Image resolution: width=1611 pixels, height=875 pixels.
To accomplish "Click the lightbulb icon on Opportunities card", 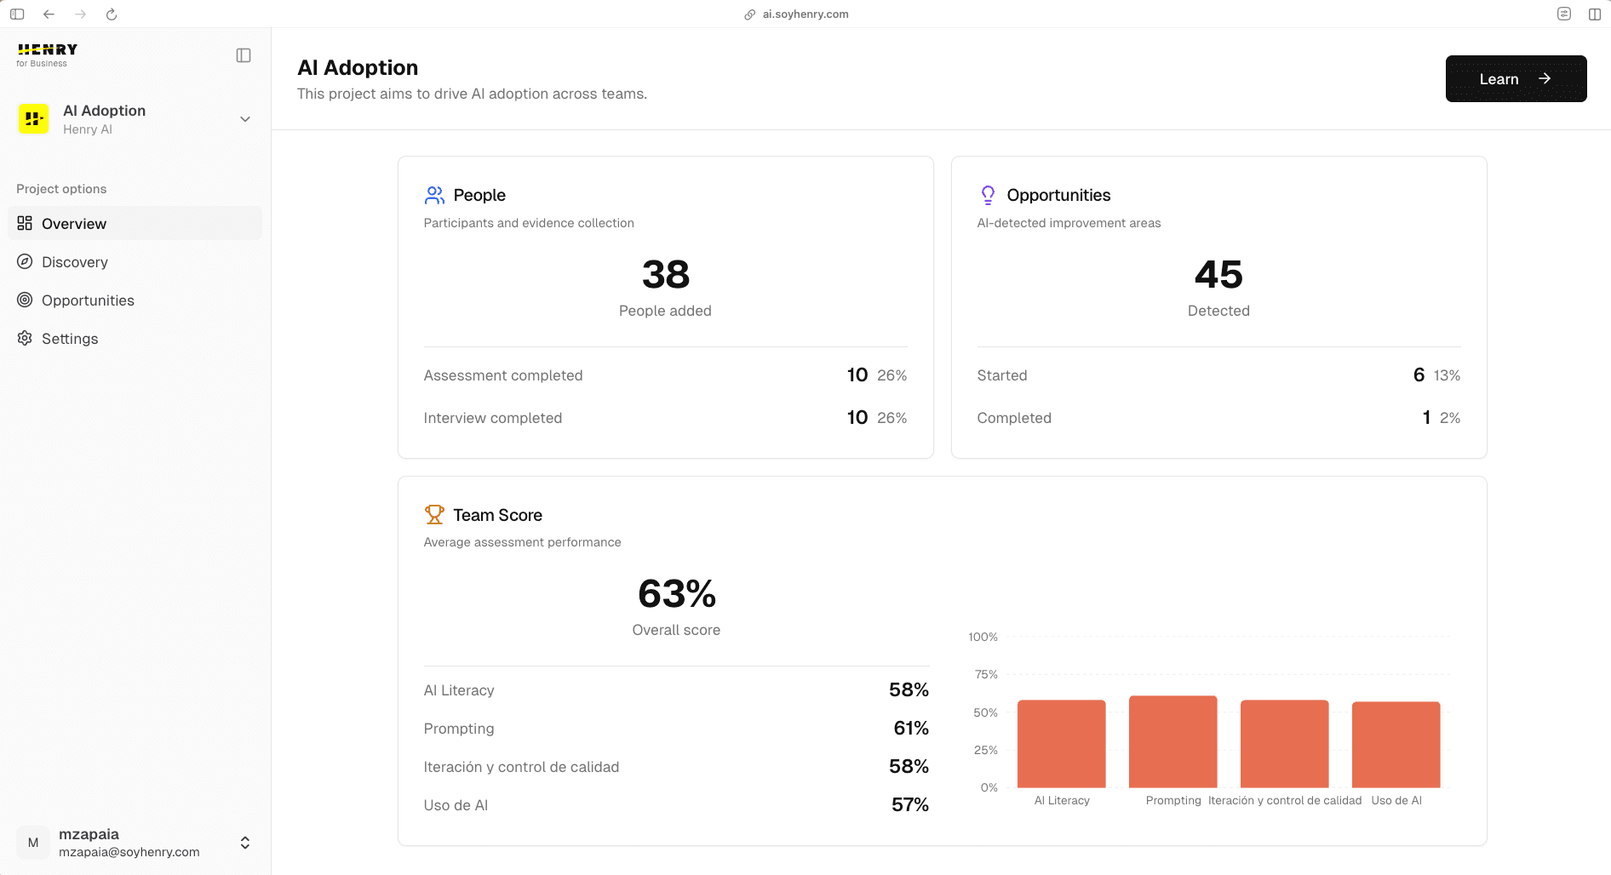I will click(x=988, y=194).
